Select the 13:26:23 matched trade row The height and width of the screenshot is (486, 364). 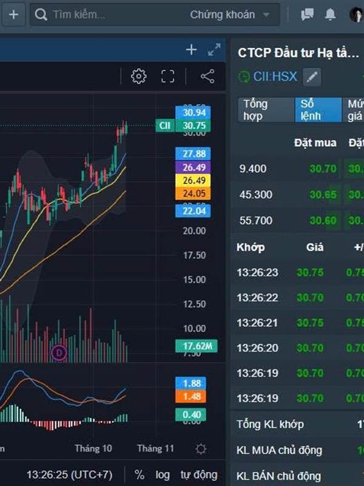(297, 272)
